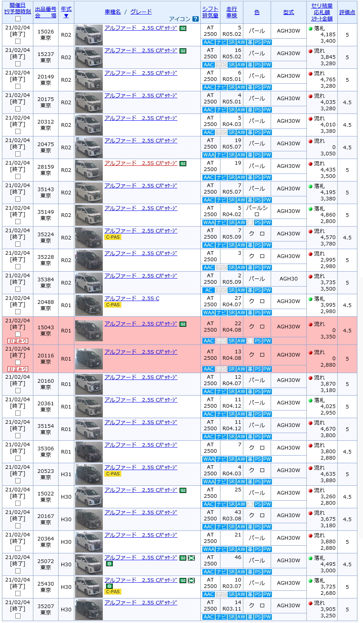Click the 訂正あり badge for lot 20116
The height and width of the screenshot is (623, 363).
18,369
